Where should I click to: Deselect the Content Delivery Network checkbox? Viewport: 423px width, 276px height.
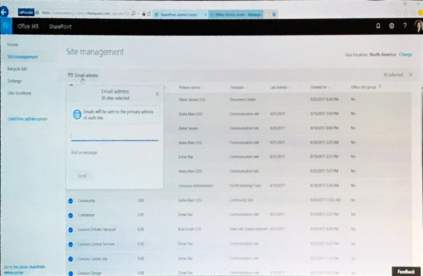[x=70, y=230]
